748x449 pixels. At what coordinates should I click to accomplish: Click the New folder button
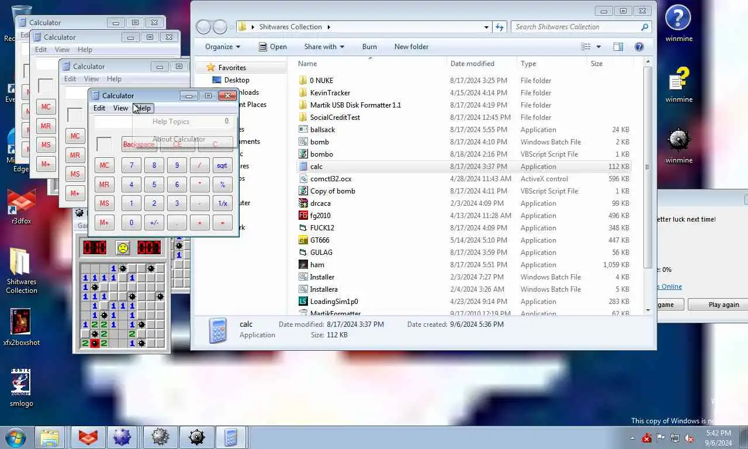pyautogui.click(x=411, y=47)
